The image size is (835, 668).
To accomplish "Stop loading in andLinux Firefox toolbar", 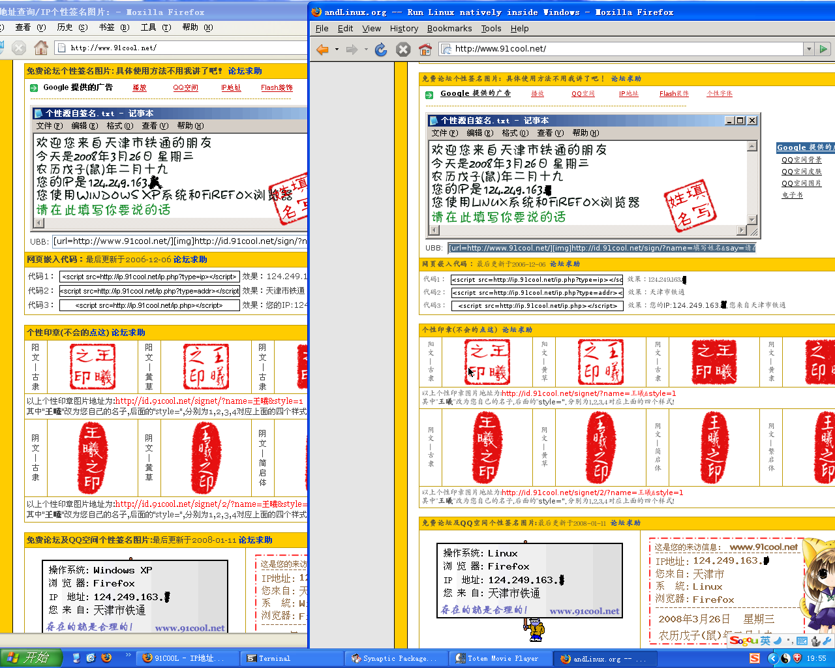I will 403,49.
